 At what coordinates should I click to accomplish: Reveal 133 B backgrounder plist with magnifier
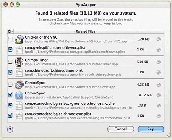[x=159, y=106]
